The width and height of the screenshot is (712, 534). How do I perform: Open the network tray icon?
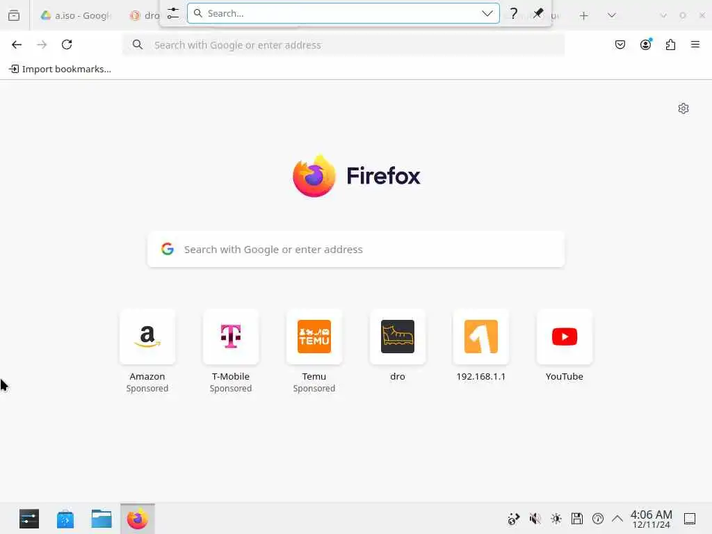[513, 519]
